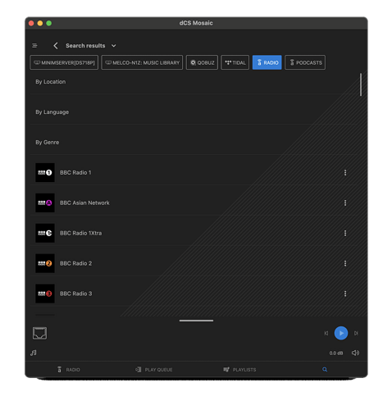Click the BBC Asian Network logo thumbnail

point(45,203)
